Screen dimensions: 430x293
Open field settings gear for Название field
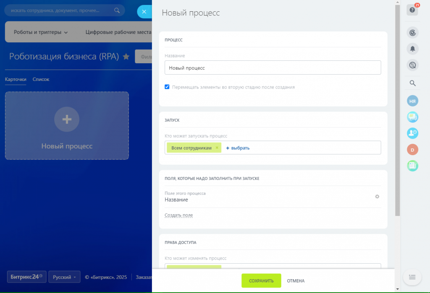[x=377, y=197]
